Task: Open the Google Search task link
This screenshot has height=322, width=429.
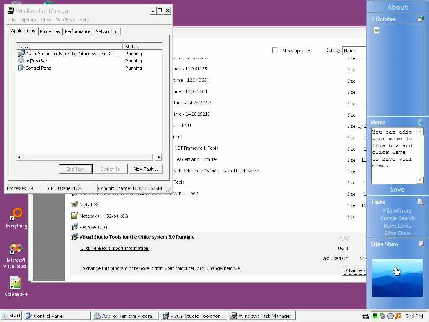Action: (397, 218)
